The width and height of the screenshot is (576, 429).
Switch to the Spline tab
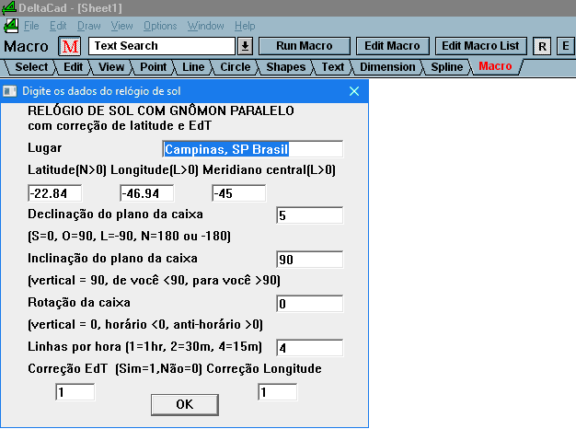point(447,66)
